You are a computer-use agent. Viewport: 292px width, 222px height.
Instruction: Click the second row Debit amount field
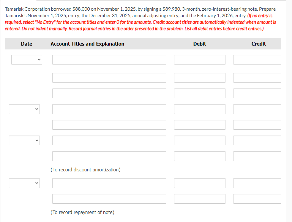click(x=200, y=78)
